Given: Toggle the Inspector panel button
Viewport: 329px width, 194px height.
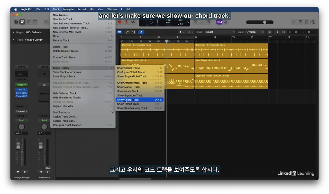Looking at the screenshot, I should 22,22.
